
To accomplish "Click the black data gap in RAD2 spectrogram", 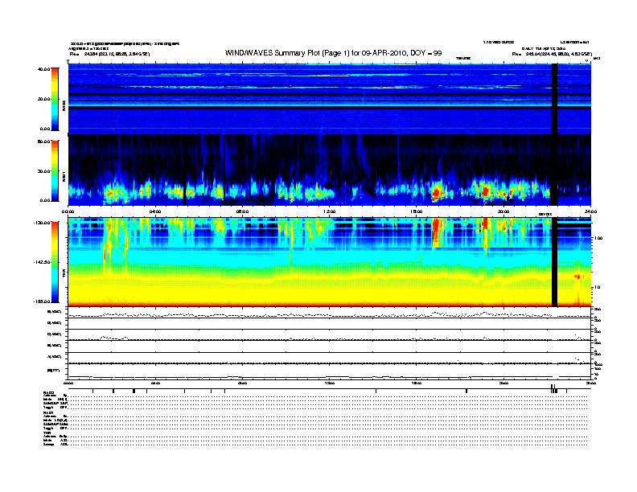I will 554,99.
